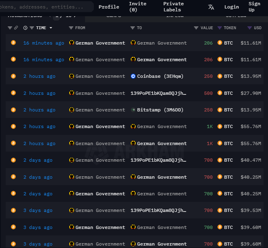268x248 pixels.
Task: Open first 16 minutes ago timestamp, green 206
Action: (44, 43)
